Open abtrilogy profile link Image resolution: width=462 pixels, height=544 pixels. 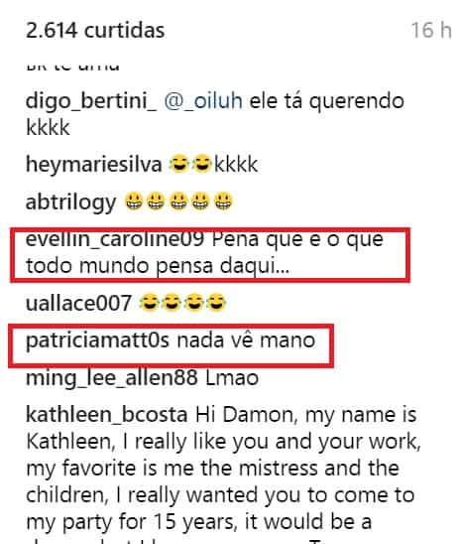(71, 203)
